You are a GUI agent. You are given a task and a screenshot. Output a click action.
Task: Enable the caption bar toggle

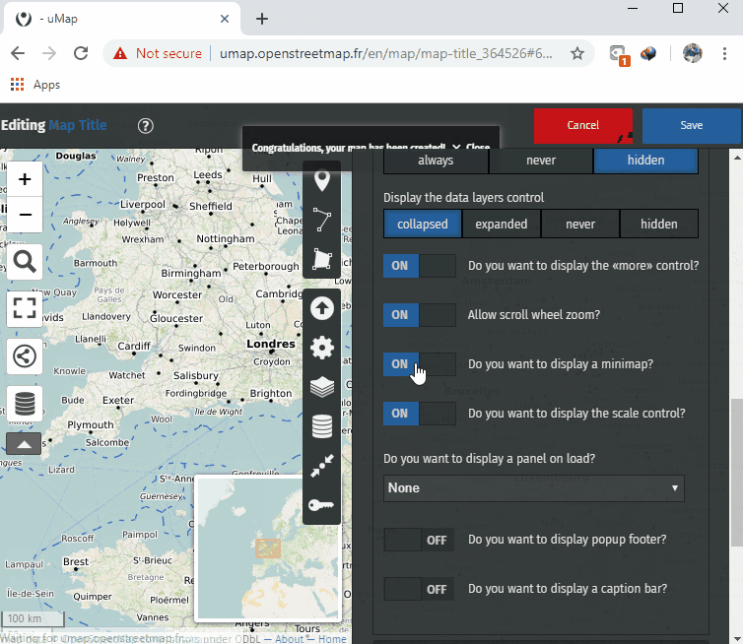click(x=419, y=589)
